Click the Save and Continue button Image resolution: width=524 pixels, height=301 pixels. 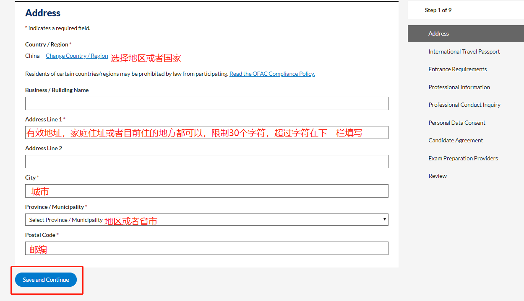pos(46,280)
